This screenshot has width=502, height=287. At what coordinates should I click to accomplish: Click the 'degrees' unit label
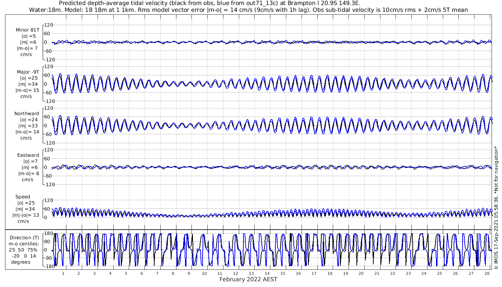pyautogui.click(x=21, y=262)
